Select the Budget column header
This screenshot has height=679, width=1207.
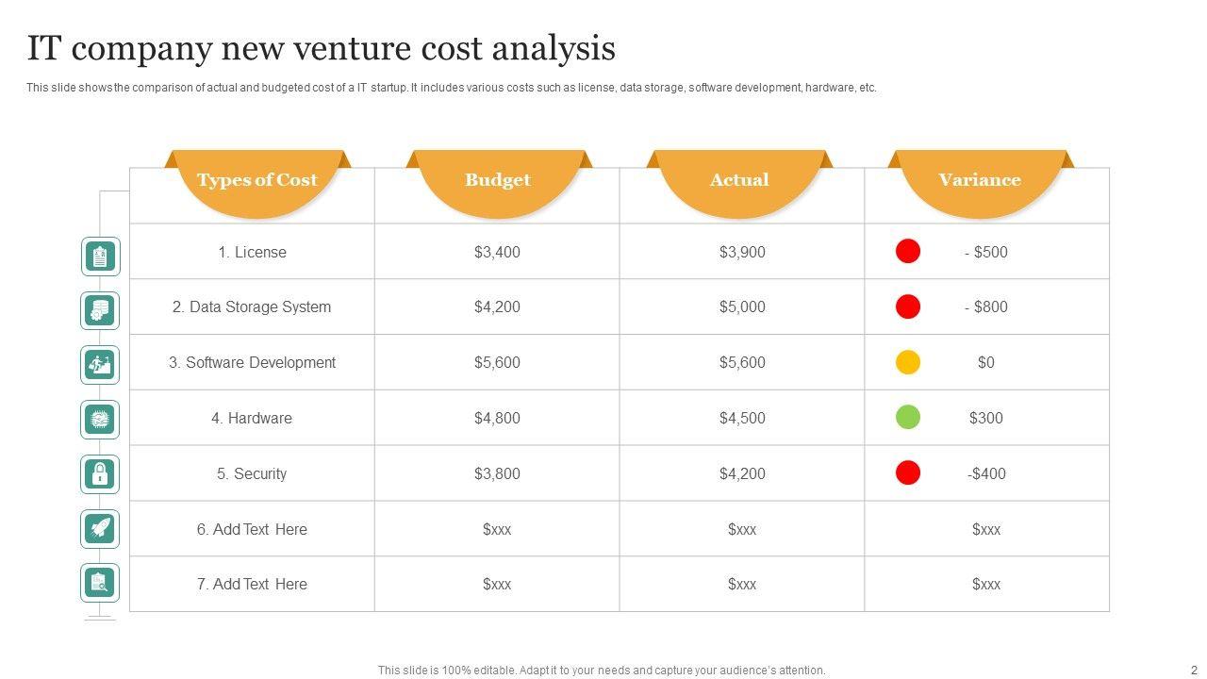click(498, 180)
